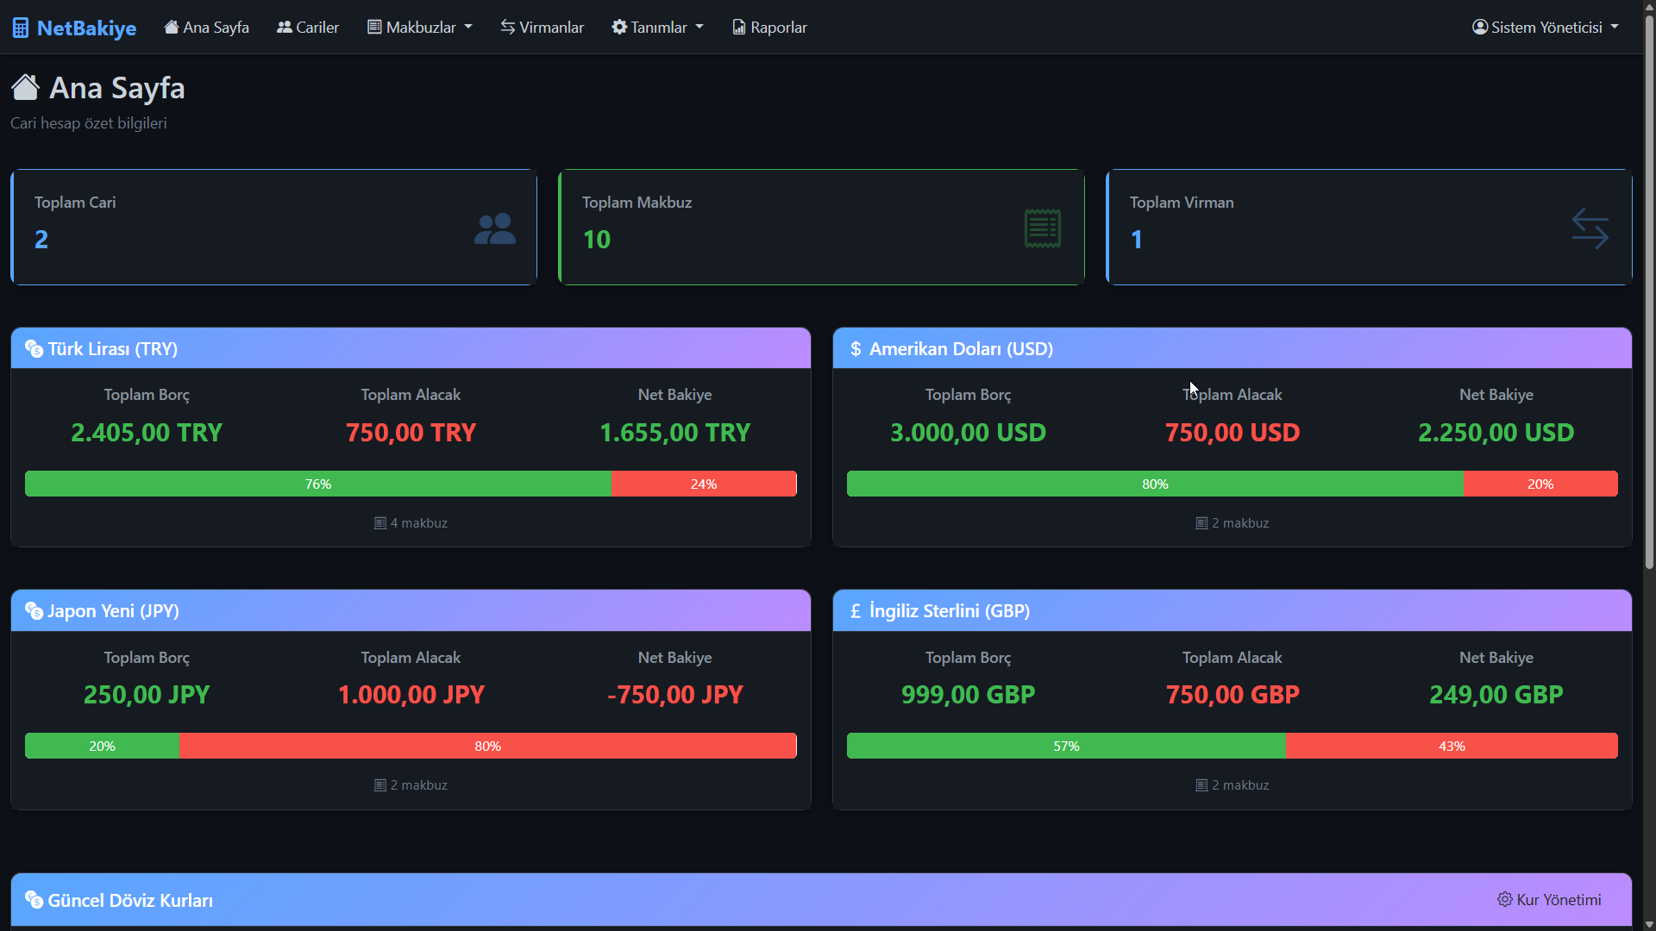Expand the Tanımlar dropdown
1656x931 pixels.
(657, 27)
